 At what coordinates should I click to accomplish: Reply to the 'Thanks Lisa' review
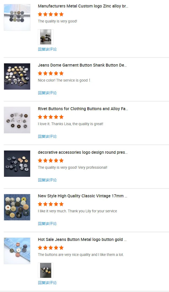click(47, 137)
